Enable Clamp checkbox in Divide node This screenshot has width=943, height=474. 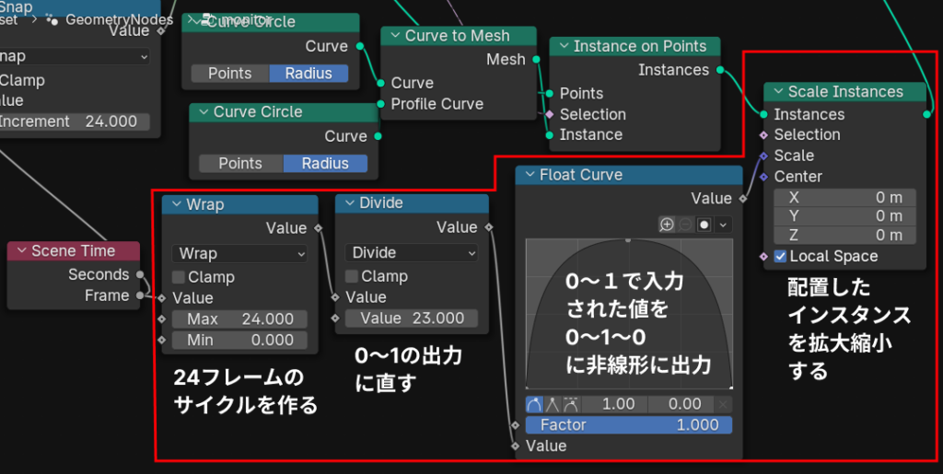click(x=351, y=277)
